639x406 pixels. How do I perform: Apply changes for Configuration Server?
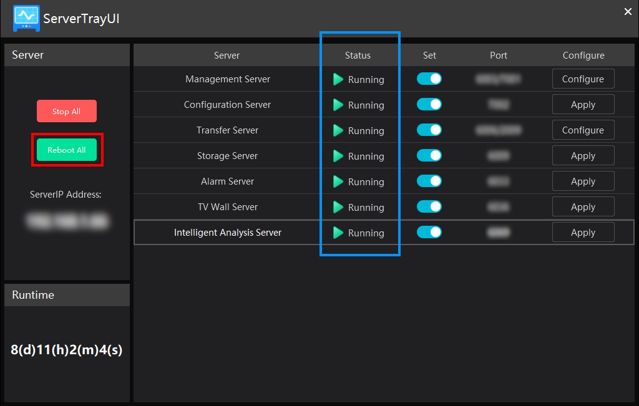click(583, 105)
